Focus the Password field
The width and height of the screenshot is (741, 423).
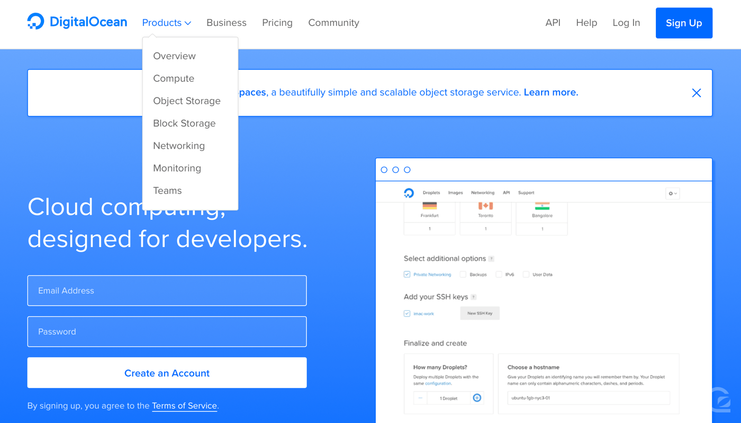(167, 332)
